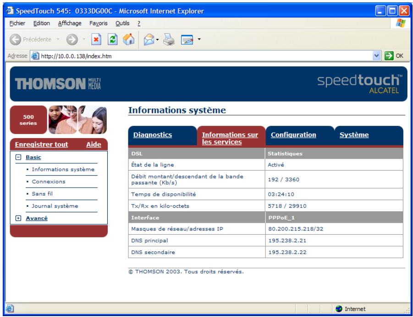Open the ? help menu
The height and width of the screenshot is (317, 413).
point(139,23)
